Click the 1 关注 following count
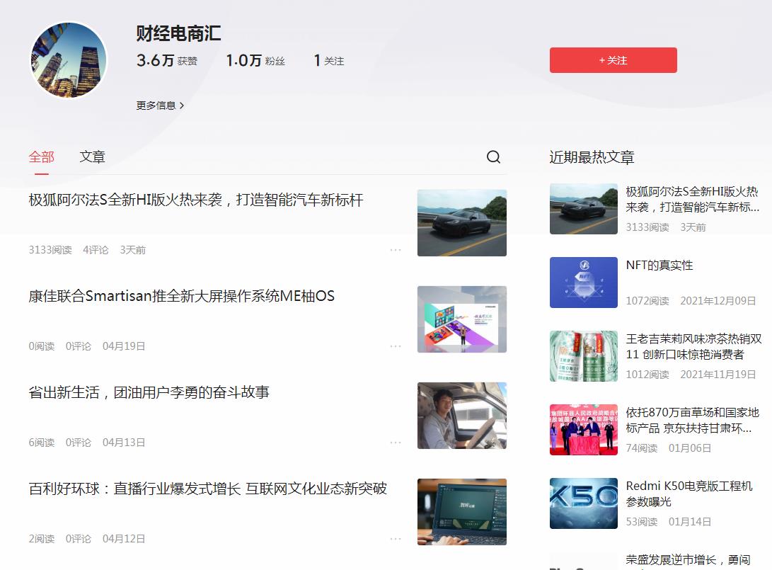The width and height of the screenshot is (772, 570). 329,61
